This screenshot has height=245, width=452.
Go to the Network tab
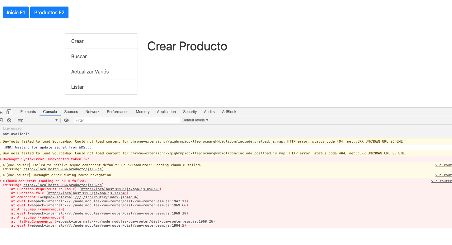point(92,112)
